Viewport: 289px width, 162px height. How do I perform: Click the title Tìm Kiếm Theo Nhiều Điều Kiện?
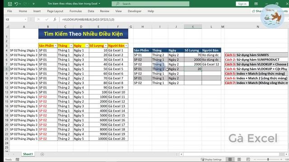pos(83,34)
